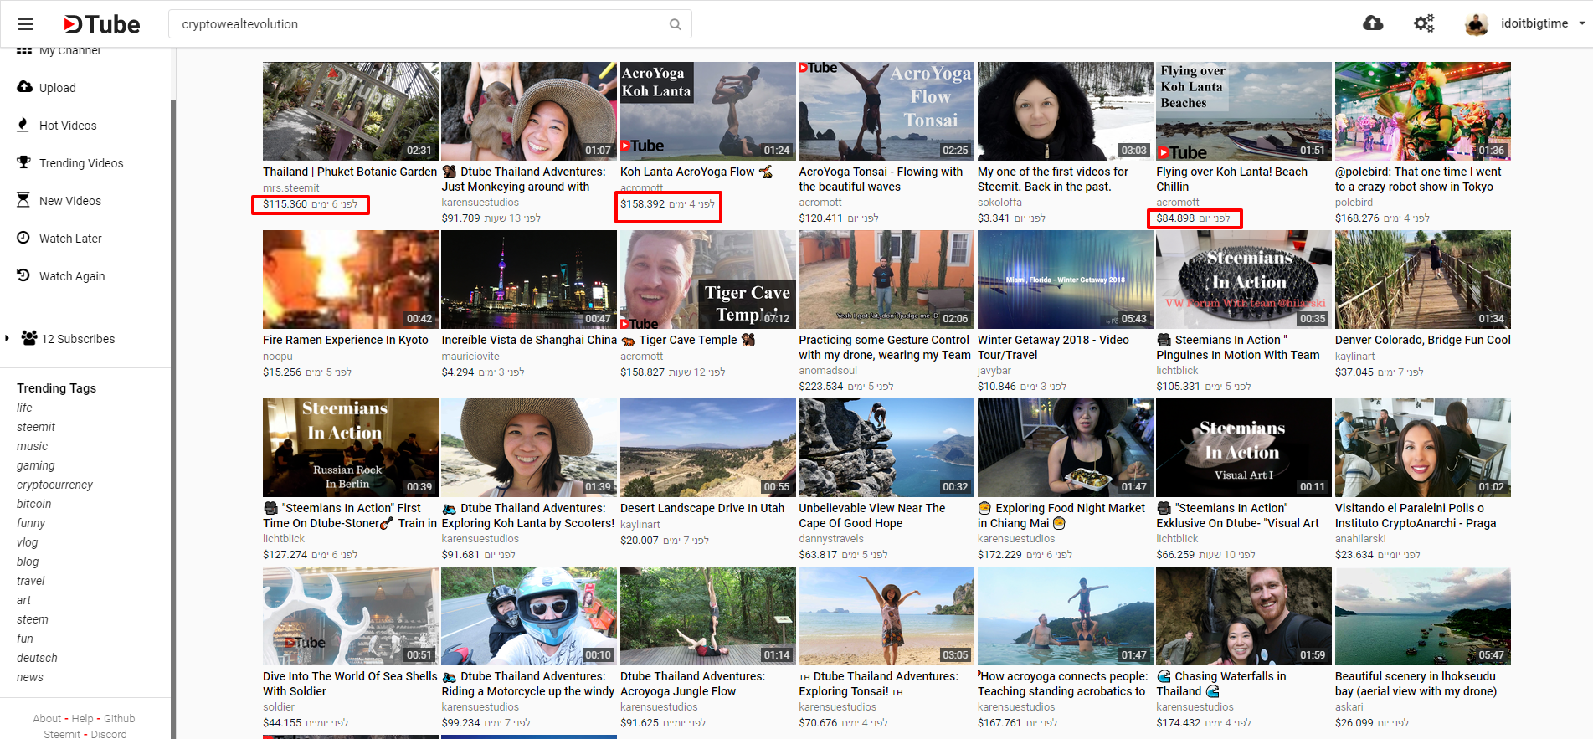Click the idoitbigtime avatar picture
This screenshot has height=739, width=1593.
[1477, 24]
